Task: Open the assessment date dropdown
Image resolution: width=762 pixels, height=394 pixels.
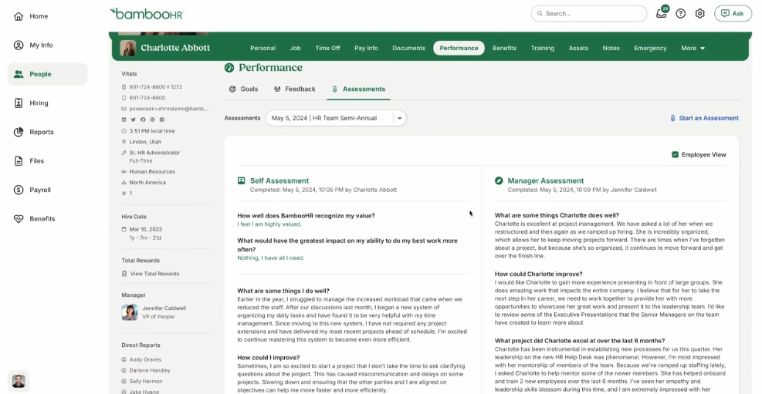Action: click(336, 118)
